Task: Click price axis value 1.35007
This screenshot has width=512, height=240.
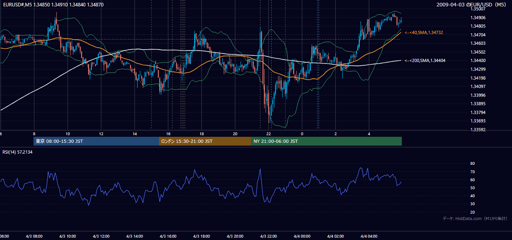Action: (x=478, y=9)
